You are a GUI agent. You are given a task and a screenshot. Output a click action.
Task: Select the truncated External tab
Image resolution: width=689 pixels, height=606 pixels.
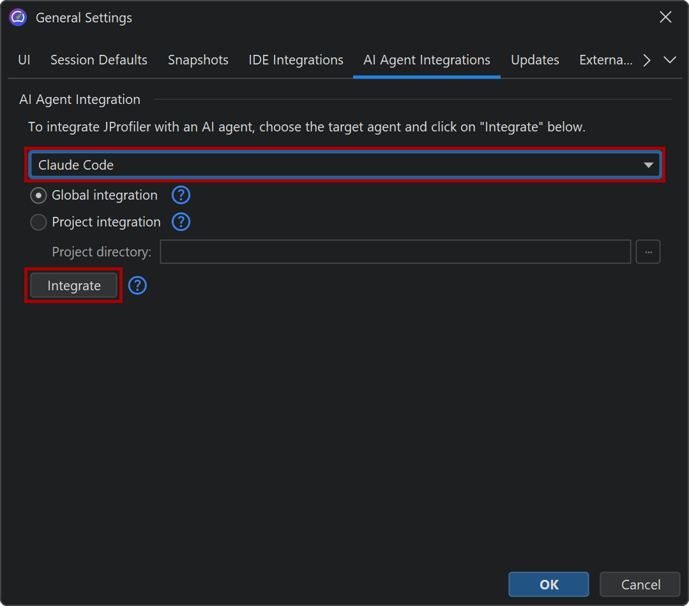click(605, 60)
